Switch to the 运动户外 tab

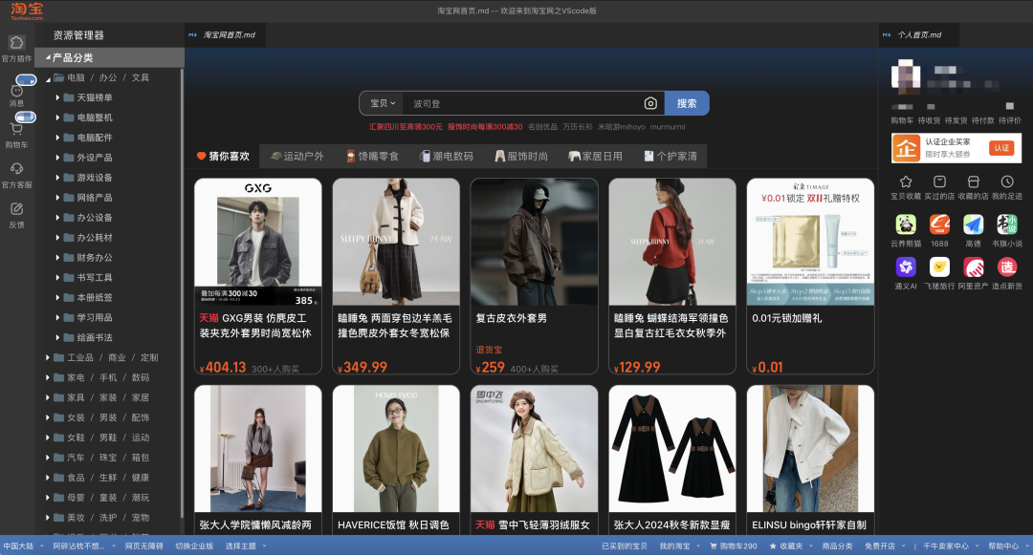point(297,156)
